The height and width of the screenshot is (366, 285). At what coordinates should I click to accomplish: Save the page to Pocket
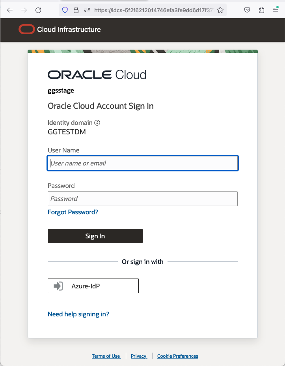point(247,10)
